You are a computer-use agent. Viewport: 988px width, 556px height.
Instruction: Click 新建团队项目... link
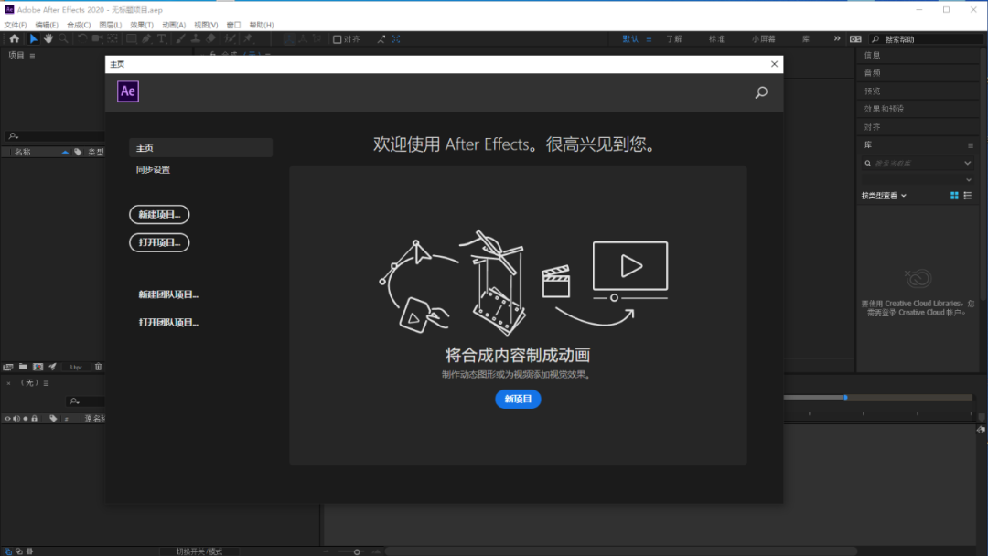[x=168, y=294]
